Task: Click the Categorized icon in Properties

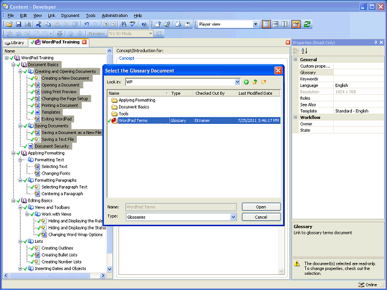Action: tap(296, 51)
